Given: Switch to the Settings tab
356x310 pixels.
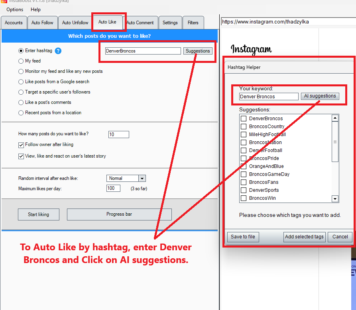Looking at the screenshot, I should [170, 23].
